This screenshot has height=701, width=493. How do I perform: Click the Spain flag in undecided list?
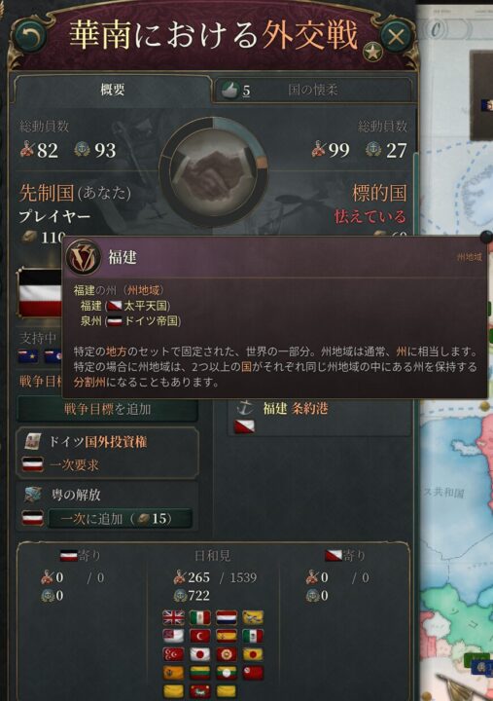pyautogui.click(x=227, y=636)
